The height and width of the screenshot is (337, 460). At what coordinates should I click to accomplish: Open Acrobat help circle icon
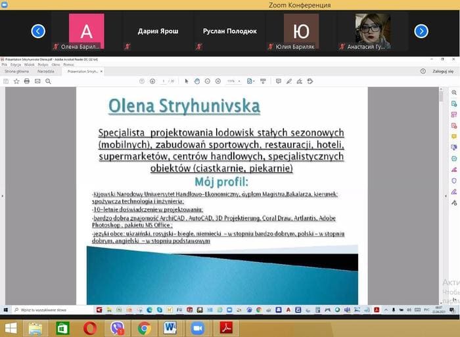click(x=423, y=71)
